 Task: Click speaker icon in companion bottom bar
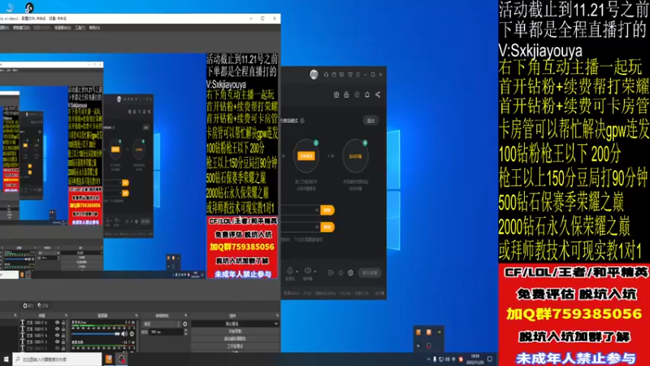point(308,271)
